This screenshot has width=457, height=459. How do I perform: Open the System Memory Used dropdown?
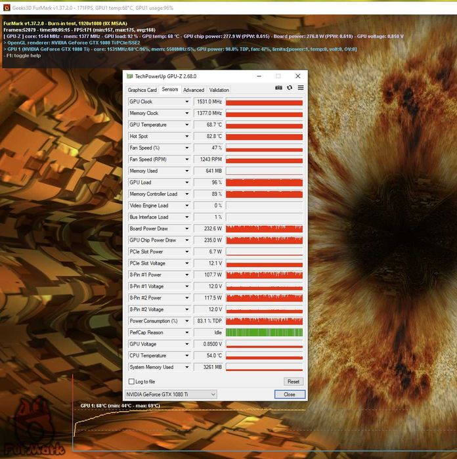point(186,367)
